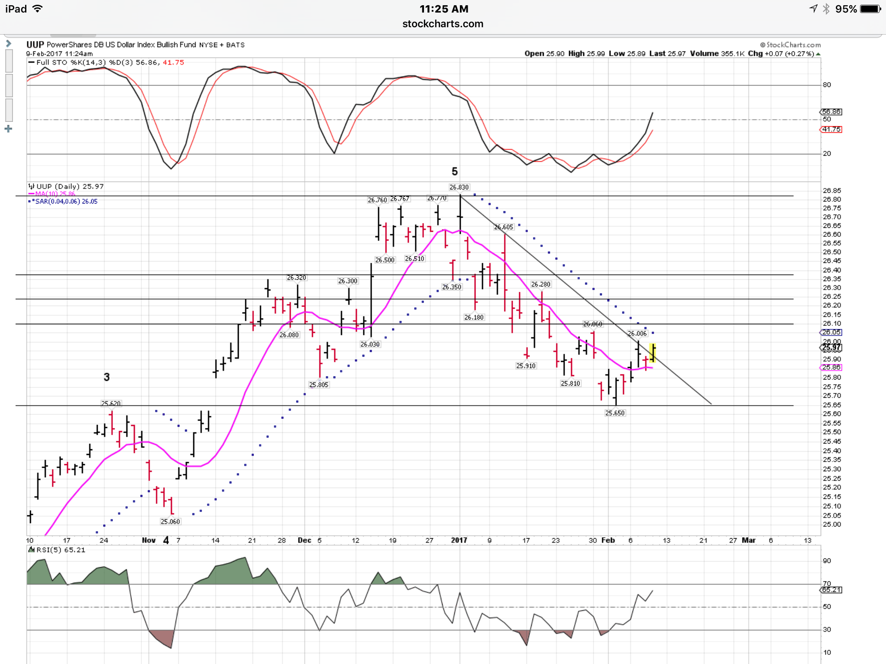Viewport: 886px width, 664px height.
Task: Tap the blue plus icon in left sidebar
Action: (8, 129)
